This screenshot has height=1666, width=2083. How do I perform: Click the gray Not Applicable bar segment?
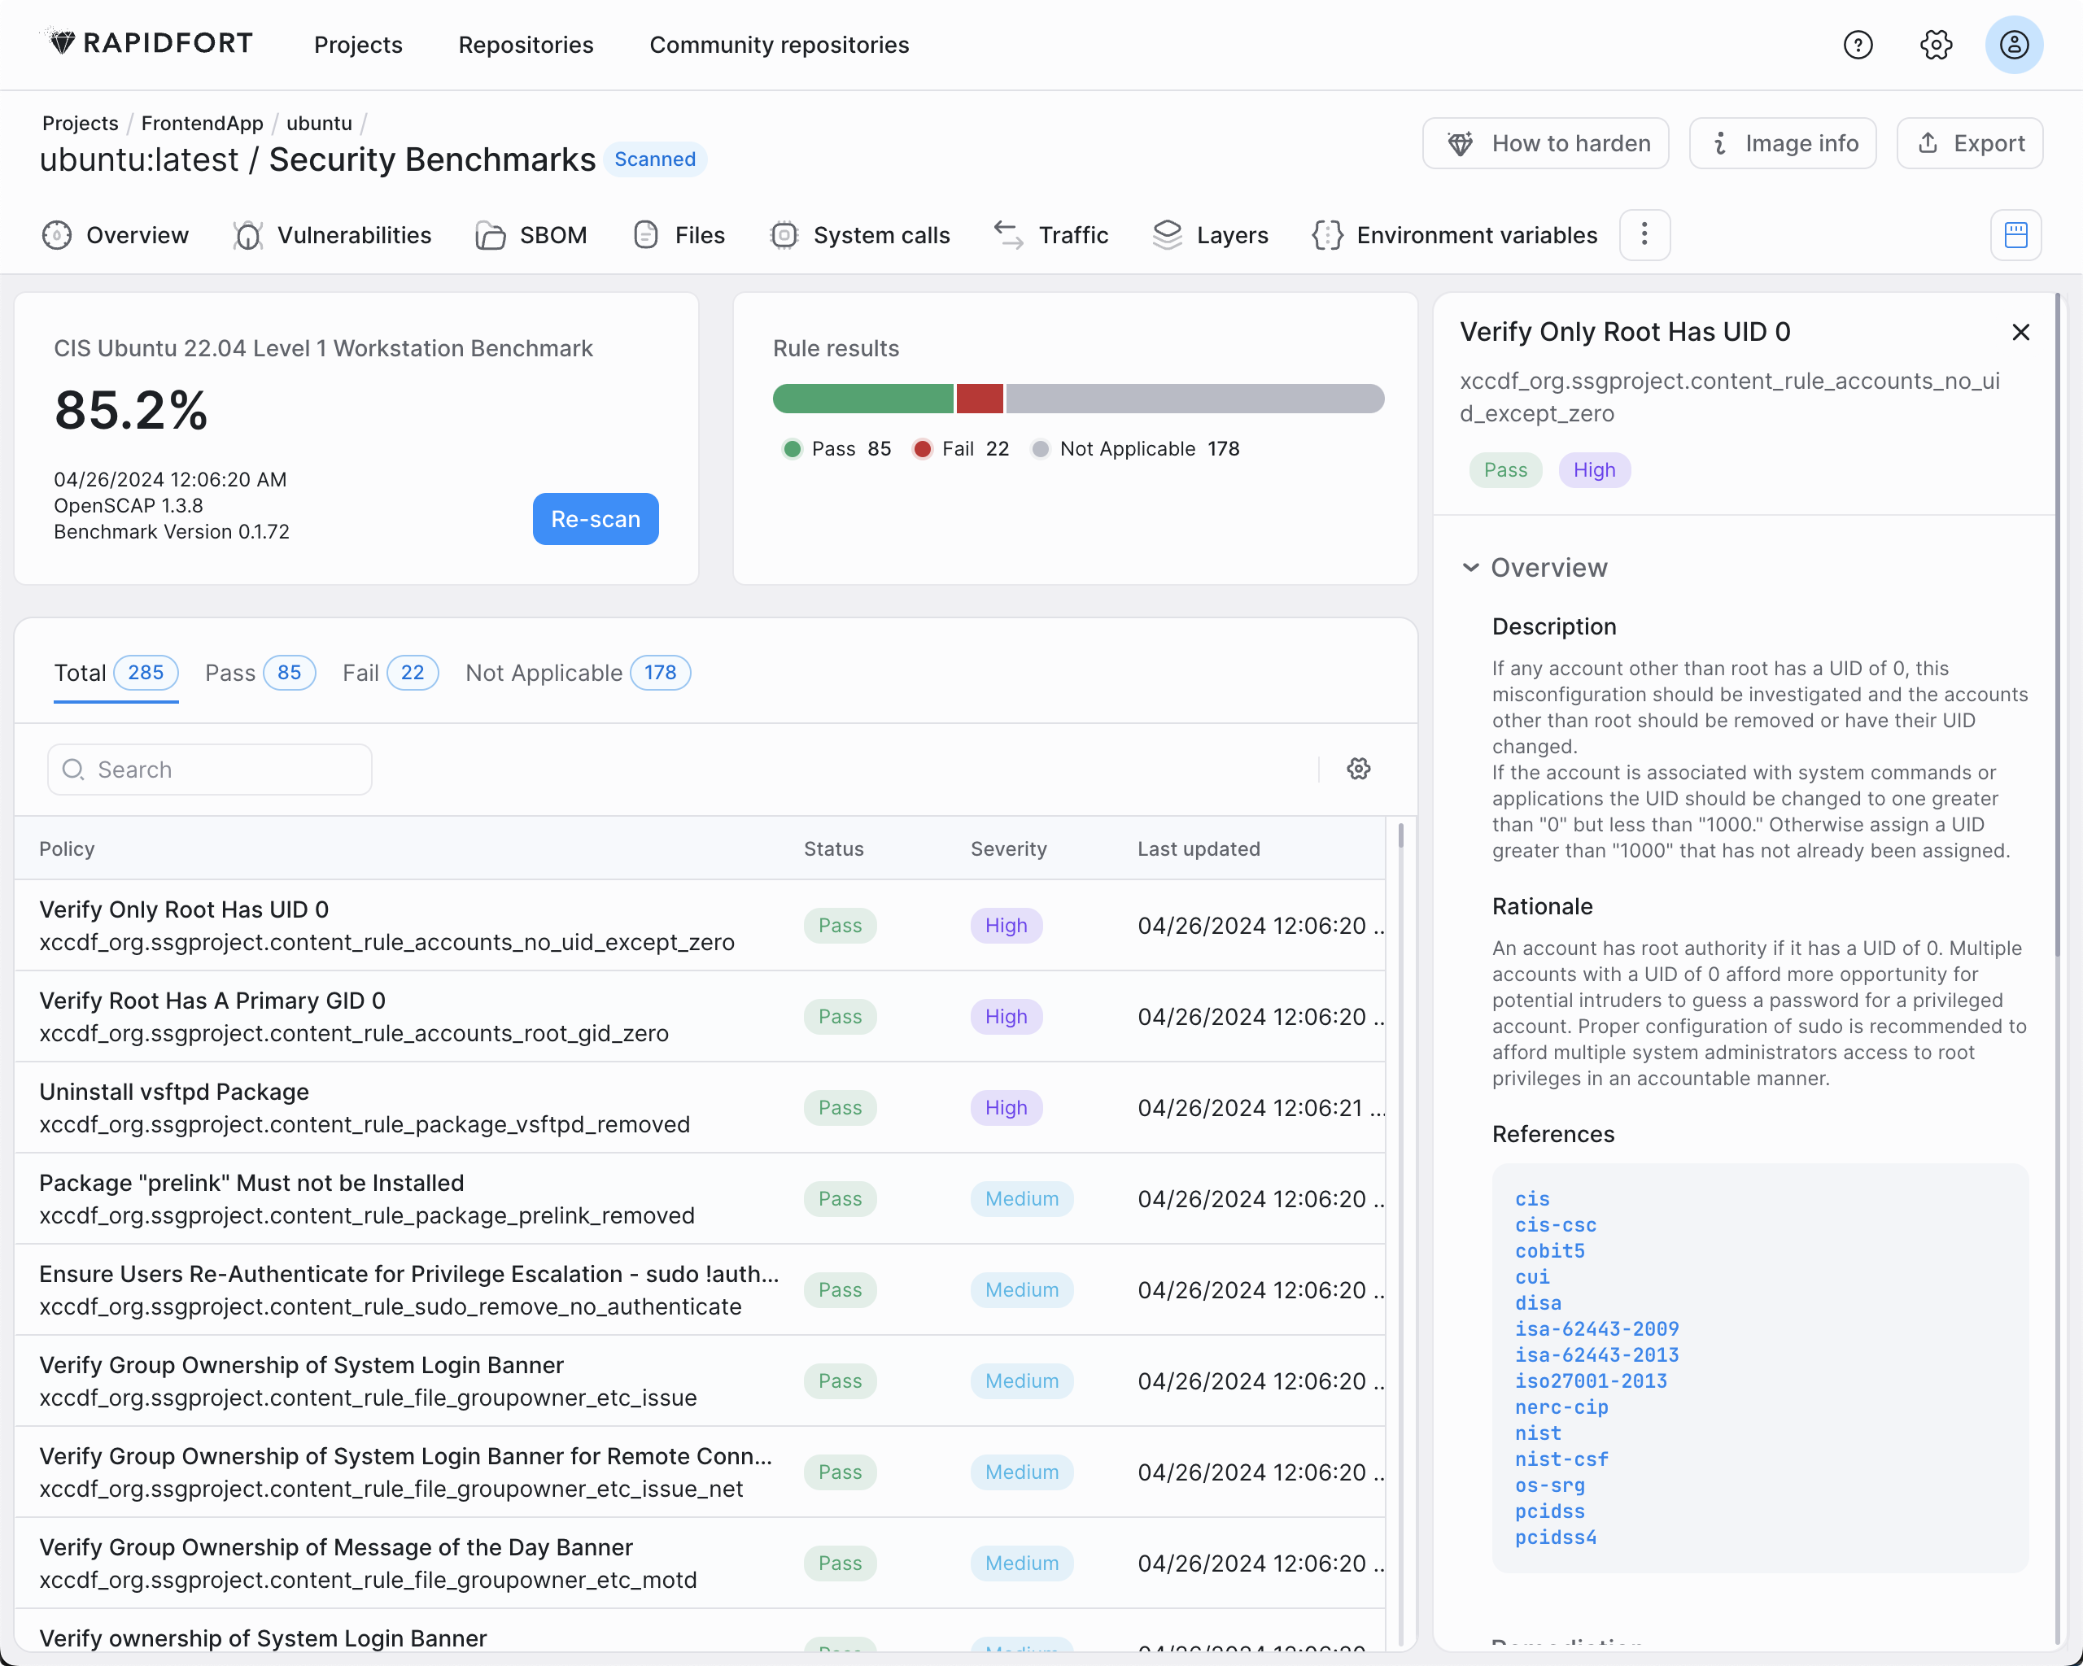pyautogui.click(x=1195, y=398)
